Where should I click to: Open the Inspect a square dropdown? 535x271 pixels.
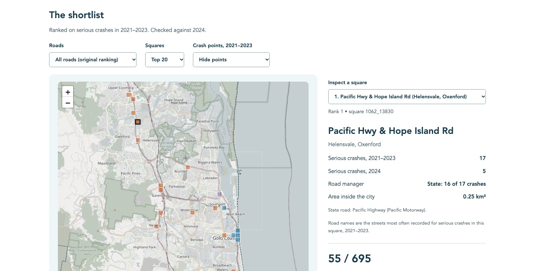pyautogui.click(x=407, y=97)
